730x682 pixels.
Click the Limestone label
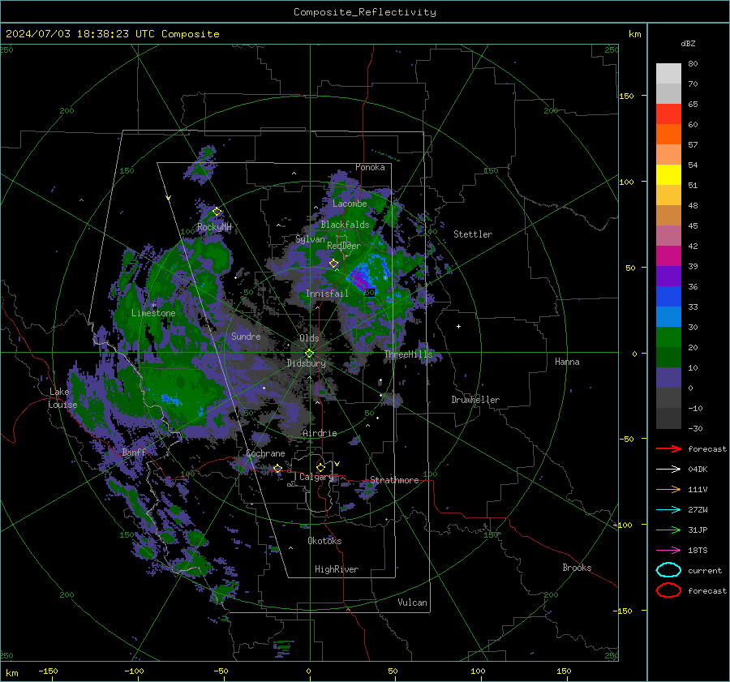(153, 313)
